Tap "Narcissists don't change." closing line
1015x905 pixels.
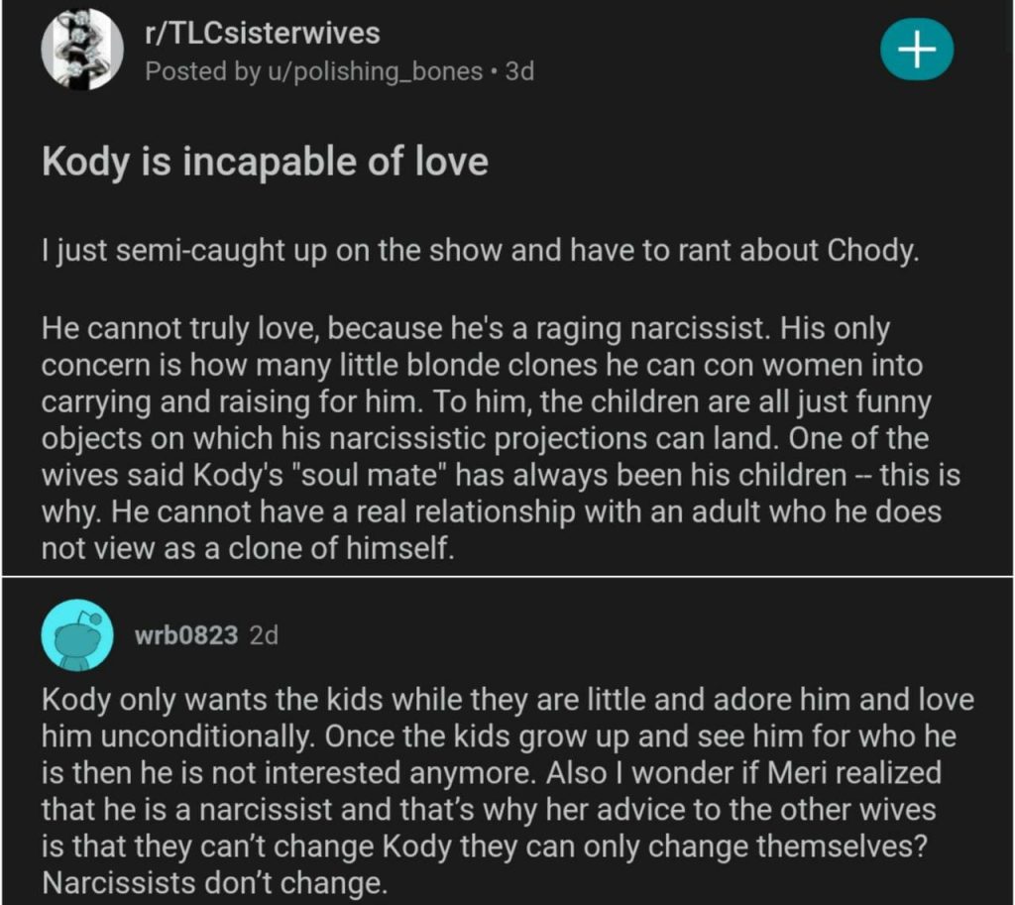coord(213,882)
